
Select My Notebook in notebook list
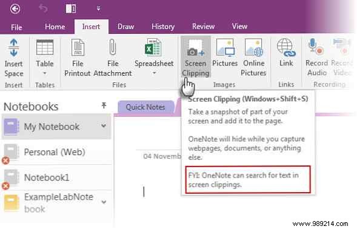56,127
